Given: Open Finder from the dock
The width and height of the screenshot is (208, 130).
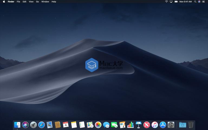Looking at the screenshot, I should pos(17,125).
